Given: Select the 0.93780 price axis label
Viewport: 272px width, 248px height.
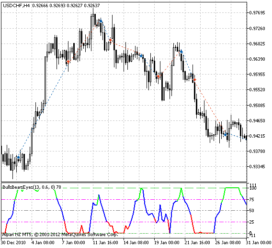Looking at the screenshot, I should [x=257, y=151].
